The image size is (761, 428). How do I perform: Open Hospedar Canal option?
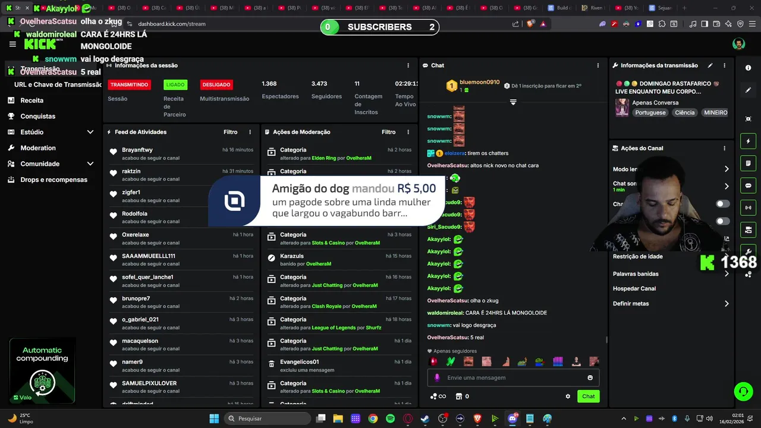coord(634,289)
